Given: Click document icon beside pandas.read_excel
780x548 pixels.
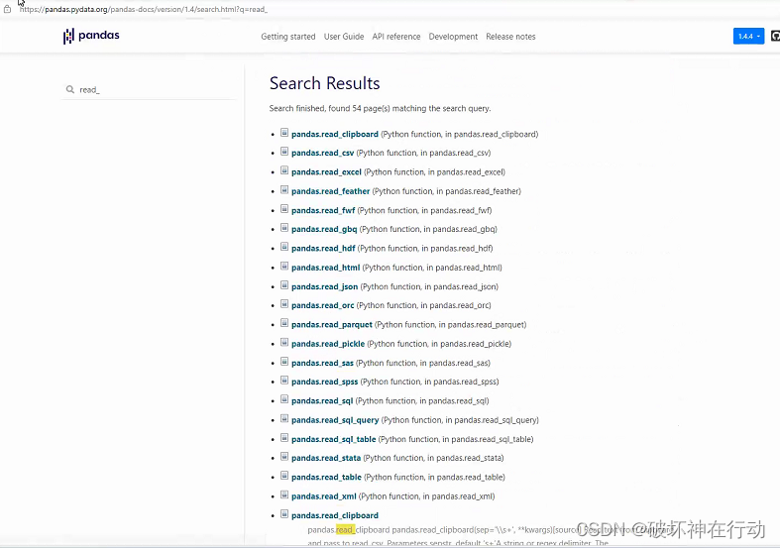Looking at the screenshot, I should point(284,170).
